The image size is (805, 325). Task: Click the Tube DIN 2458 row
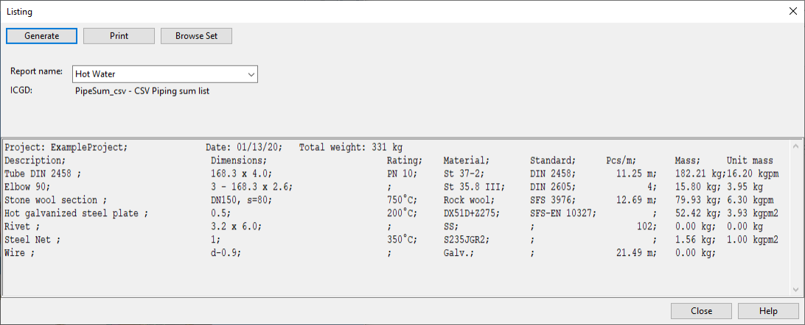(43, 174)
